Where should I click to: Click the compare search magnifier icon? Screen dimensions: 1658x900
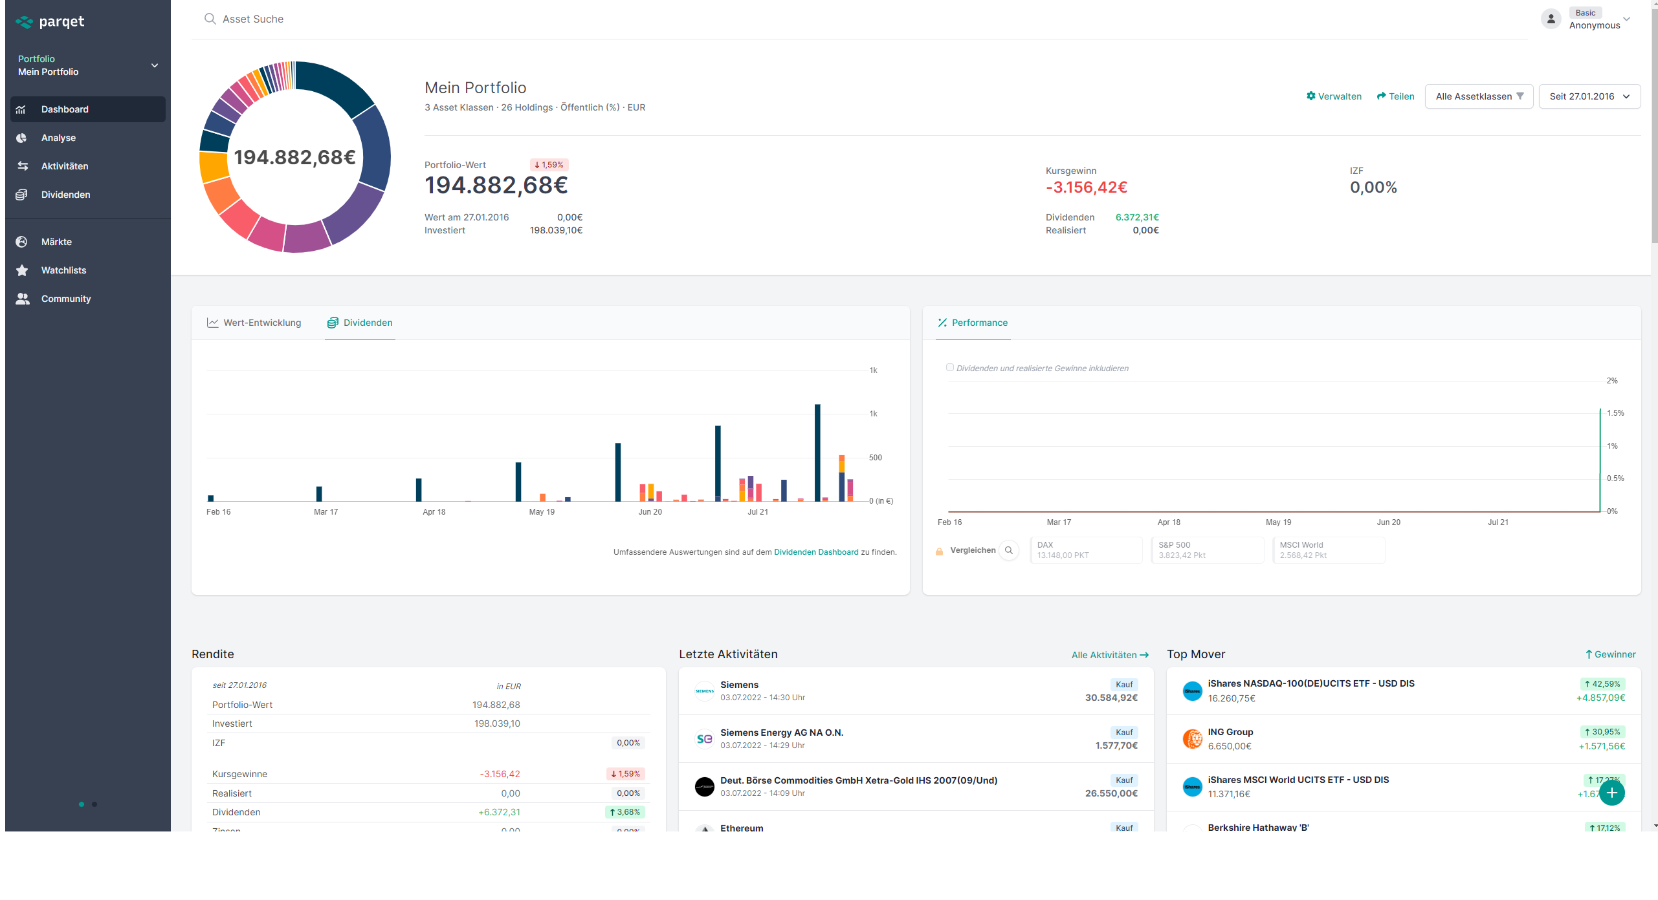click(1008, 550)
